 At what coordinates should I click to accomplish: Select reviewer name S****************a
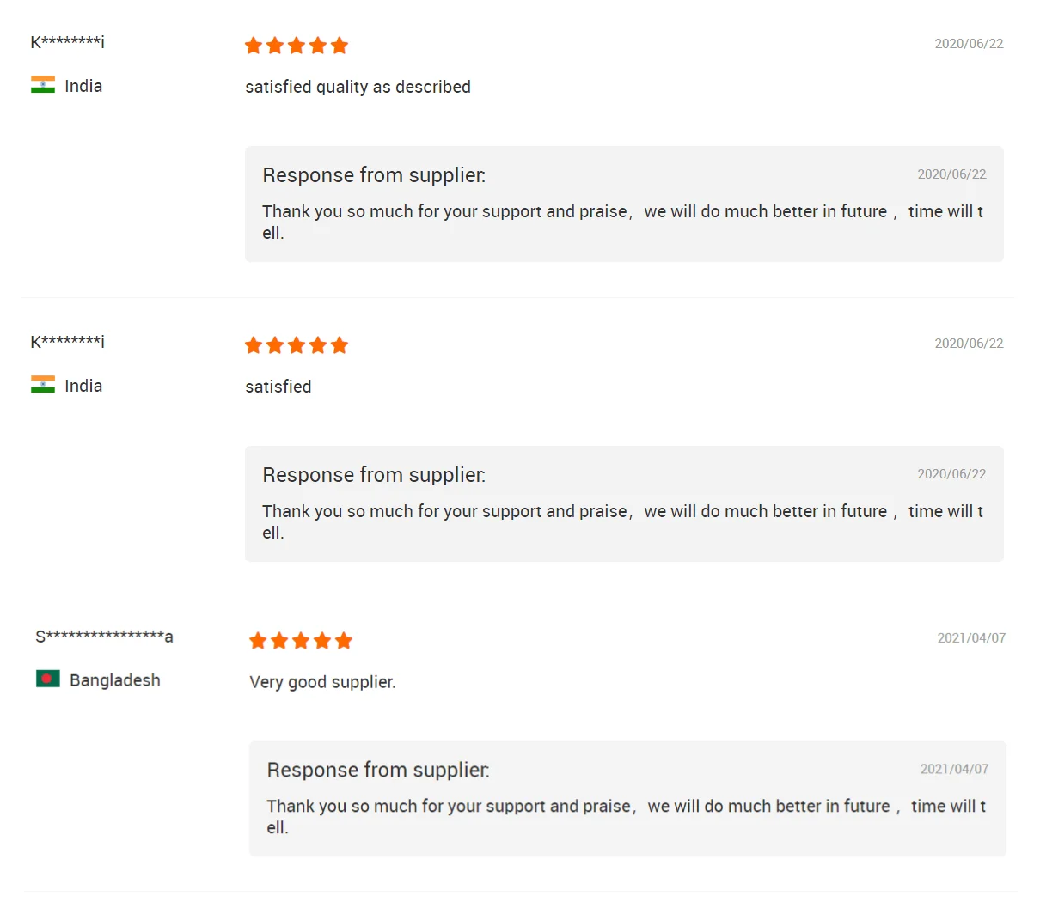(104, 637)
